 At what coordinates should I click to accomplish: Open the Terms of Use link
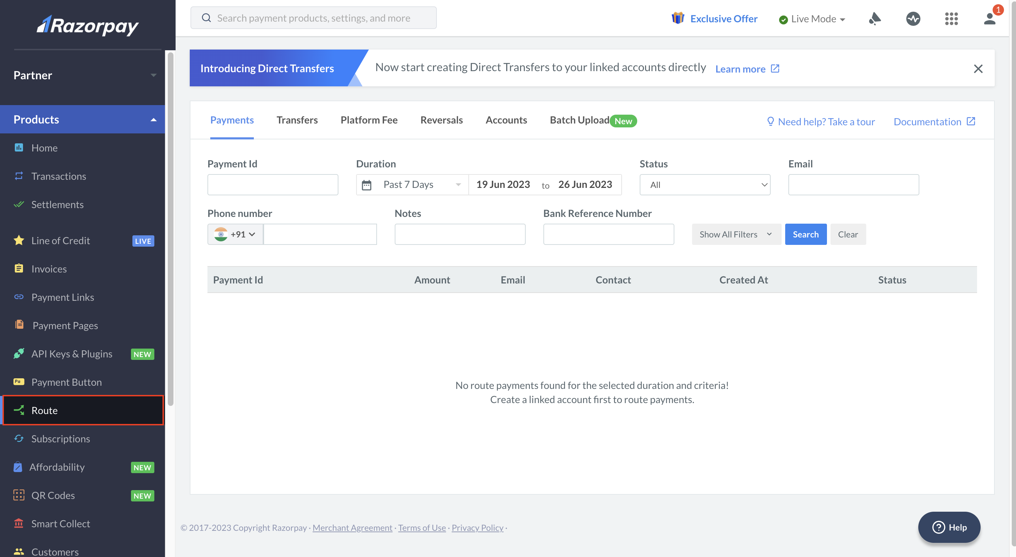422,527
